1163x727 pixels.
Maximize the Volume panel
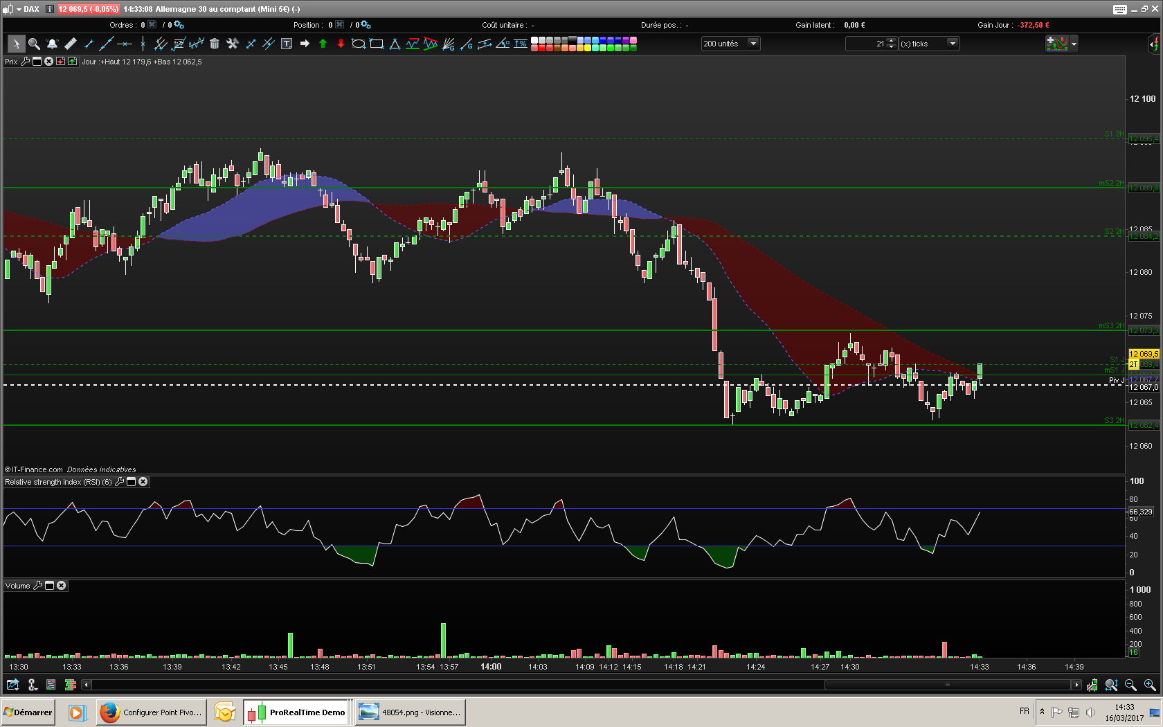49,586
